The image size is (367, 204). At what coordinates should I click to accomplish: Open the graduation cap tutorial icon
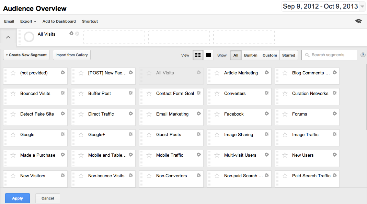click(x=358, y=21)
